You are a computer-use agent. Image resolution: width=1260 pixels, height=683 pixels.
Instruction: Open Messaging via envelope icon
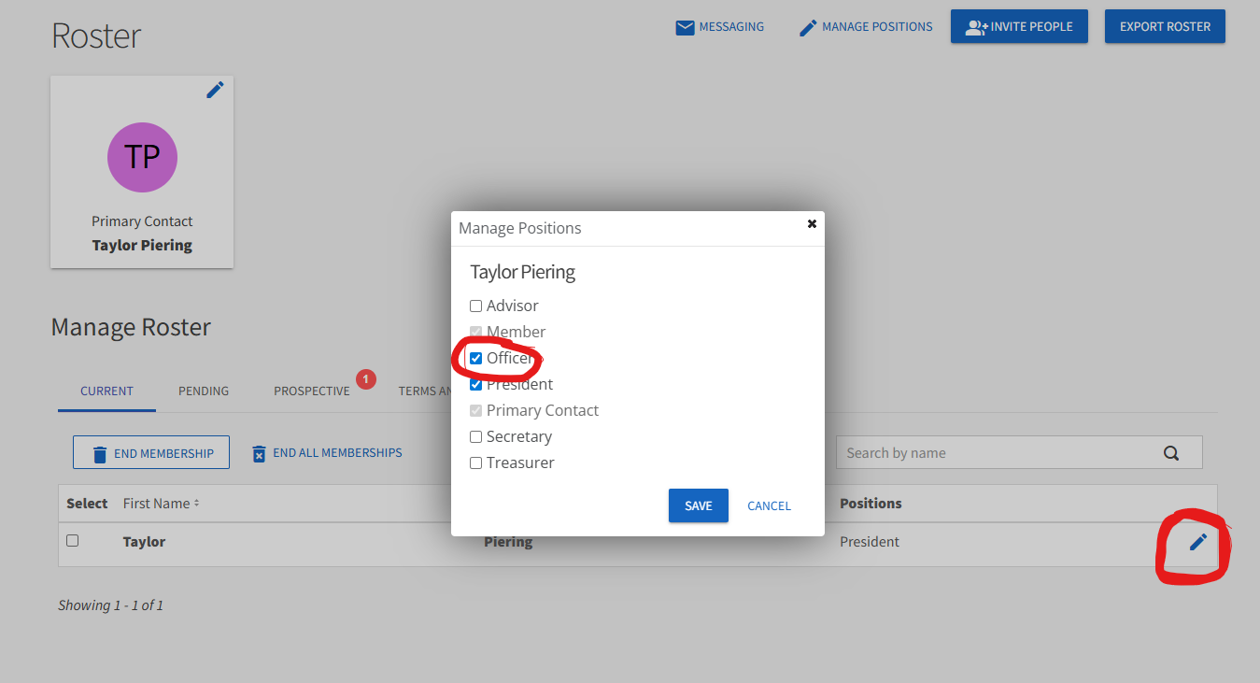coord(686,27)
